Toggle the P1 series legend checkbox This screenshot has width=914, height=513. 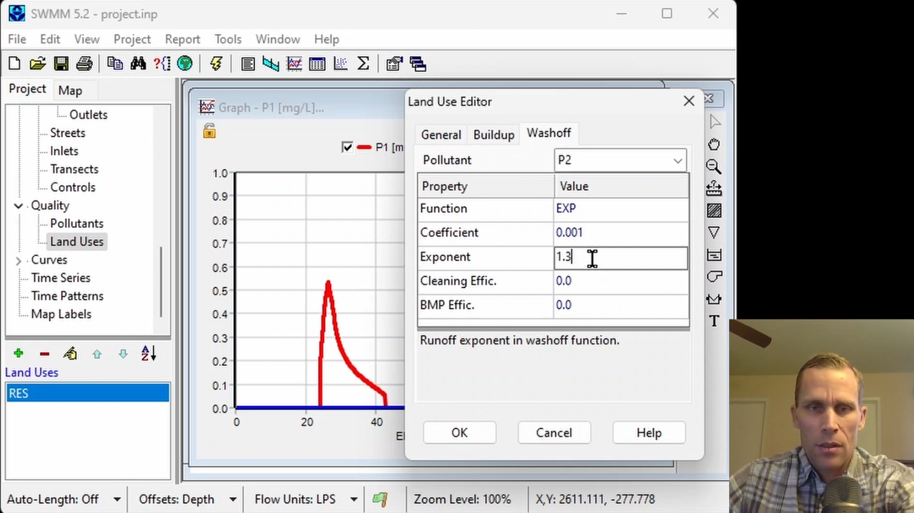pyautogui.click(x=347, y=147)
